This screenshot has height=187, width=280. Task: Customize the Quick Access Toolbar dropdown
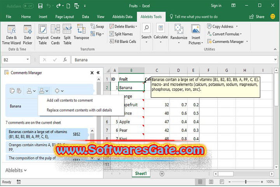point(85,6)
